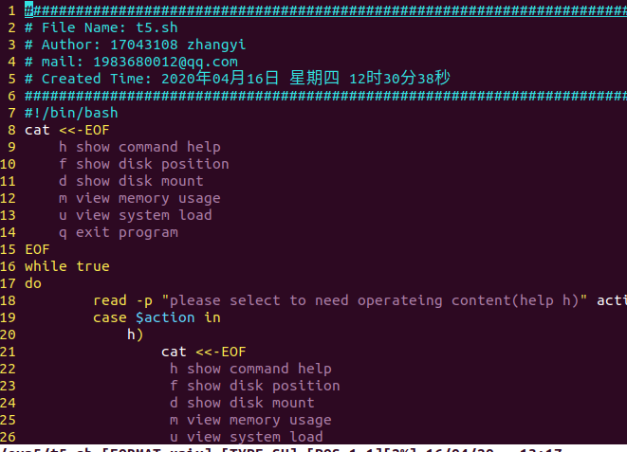Click the 'do' keyword on line 17
The image size is (627, 452).
33,283
